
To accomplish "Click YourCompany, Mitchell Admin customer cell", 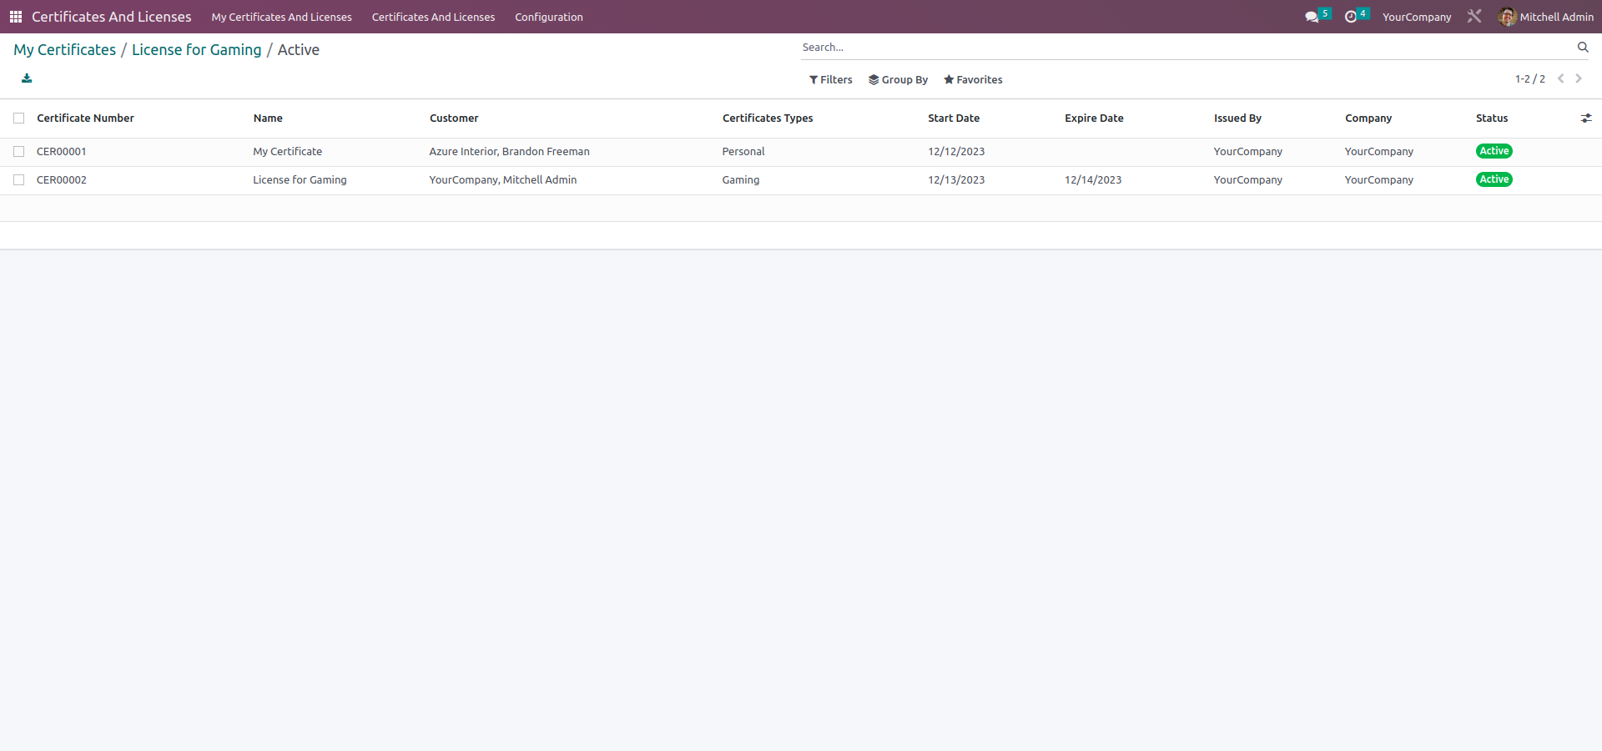I will pos(503,180).
